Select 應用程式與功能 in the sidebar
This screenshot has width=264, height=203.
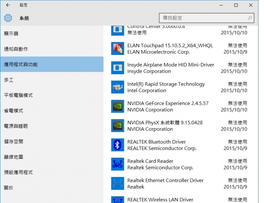52,64
